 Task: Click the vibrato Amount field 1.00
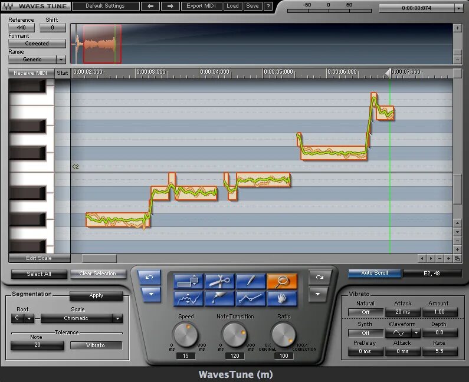tap(440, 312)
